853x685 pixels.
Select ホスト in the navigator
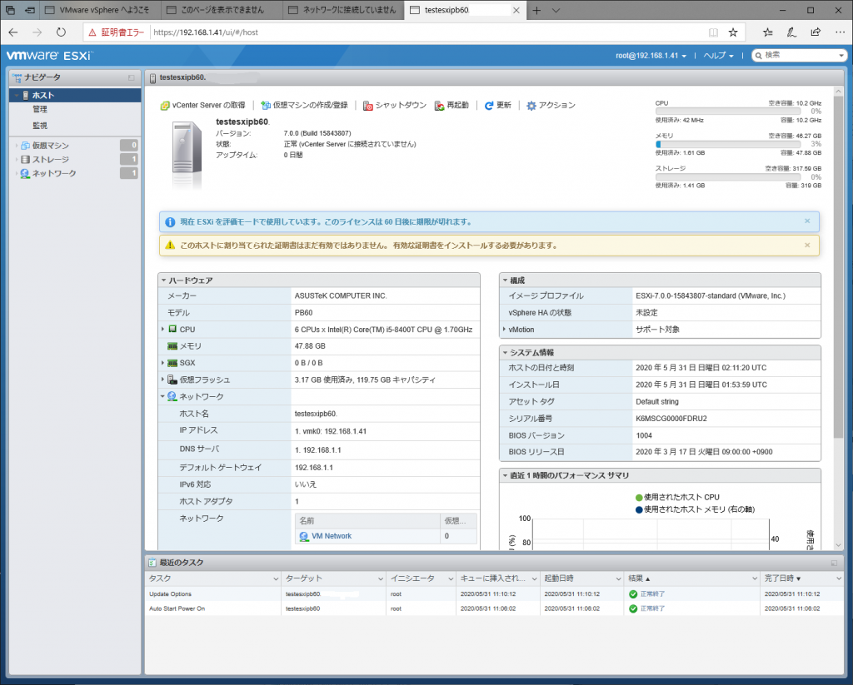75,95
